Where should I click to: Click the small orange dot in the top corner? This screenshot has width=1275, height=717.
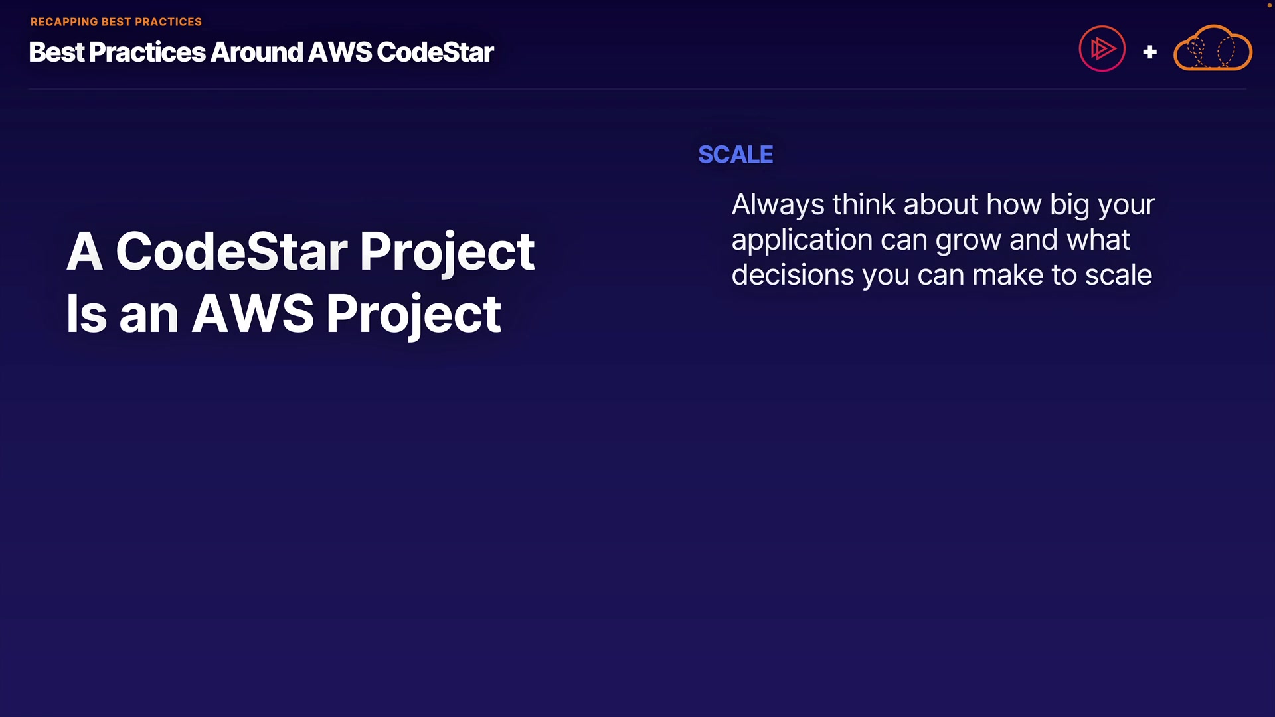click(1269, 5)
